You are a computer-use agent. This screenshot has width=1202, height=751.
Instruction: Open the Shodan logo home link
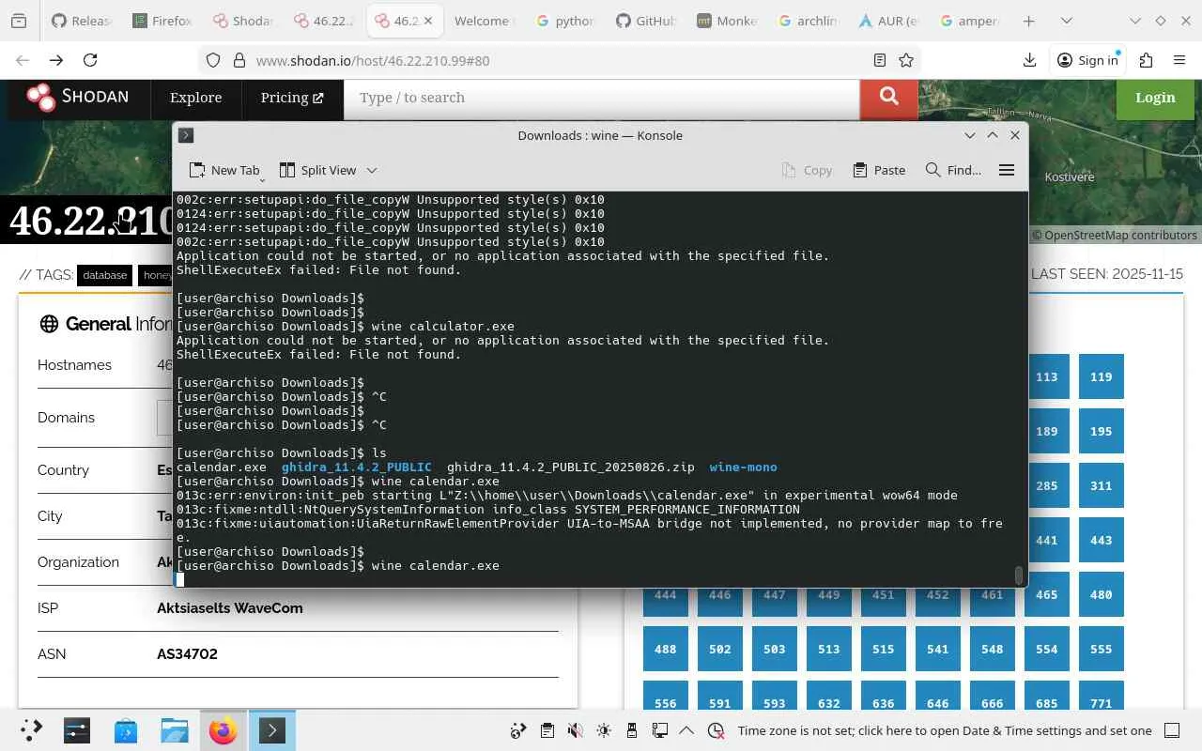pos(77,97)
